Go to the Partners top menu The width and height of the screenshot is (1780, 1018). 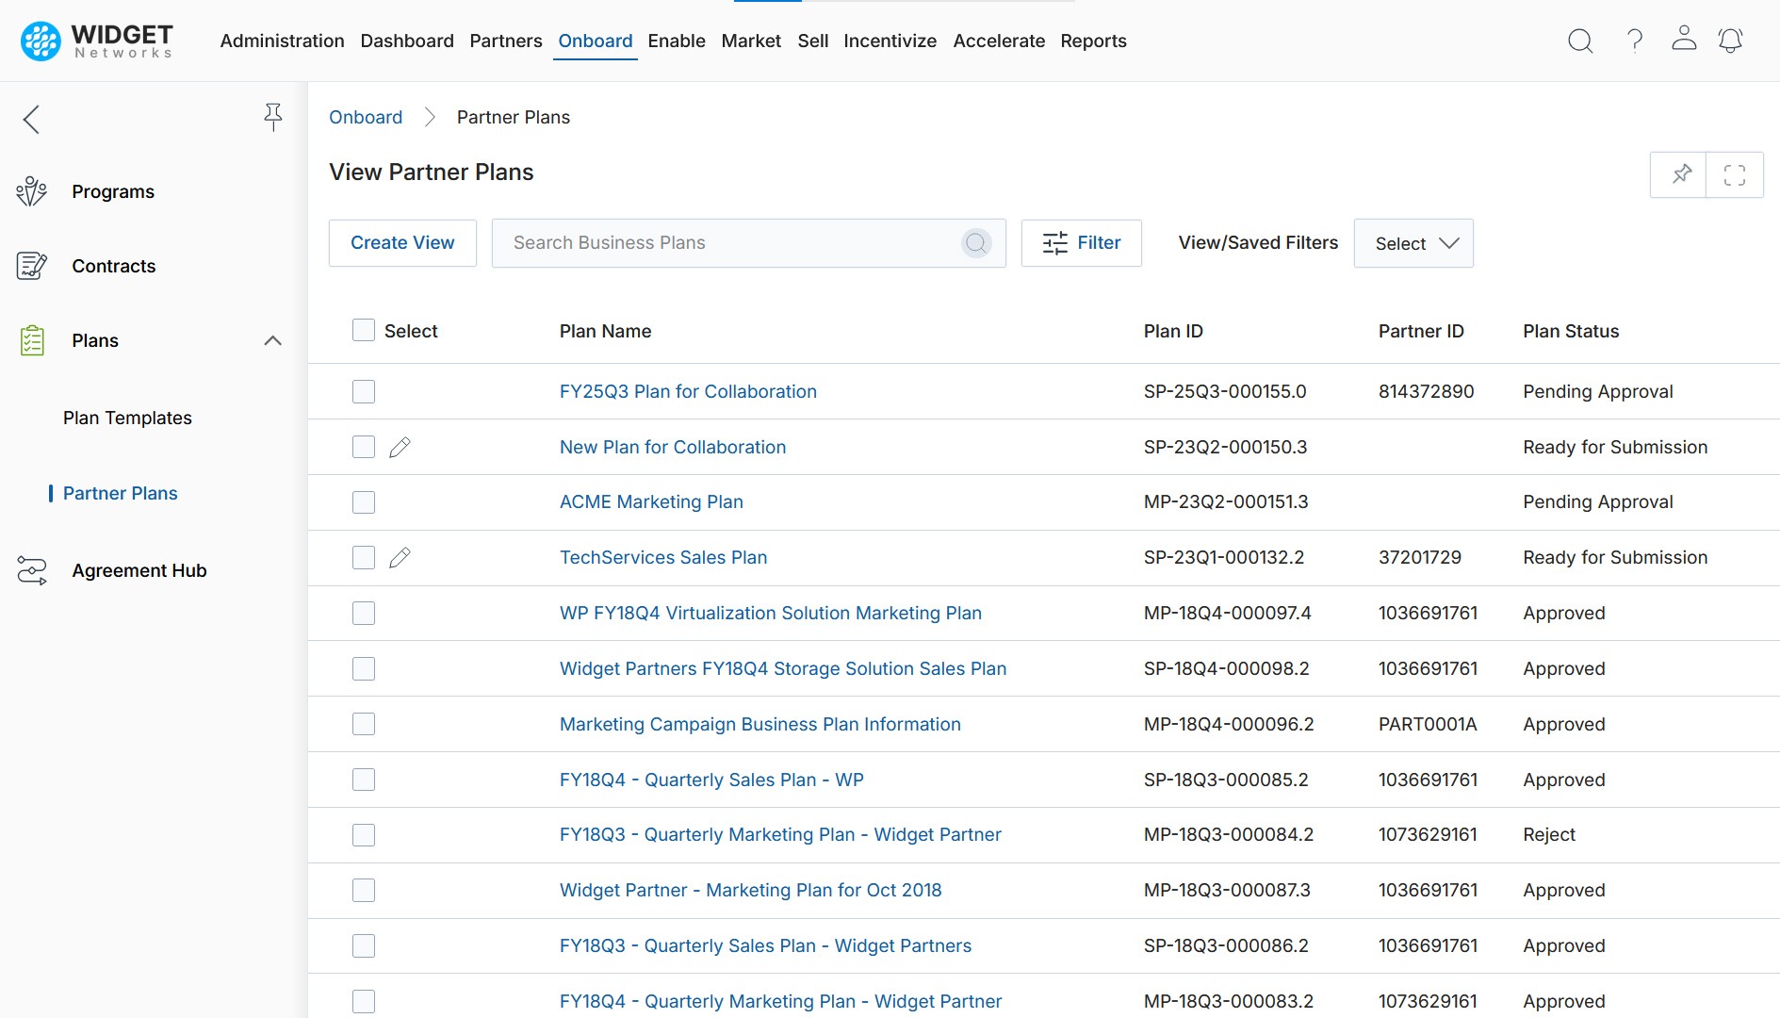click(x=506, y=41)
